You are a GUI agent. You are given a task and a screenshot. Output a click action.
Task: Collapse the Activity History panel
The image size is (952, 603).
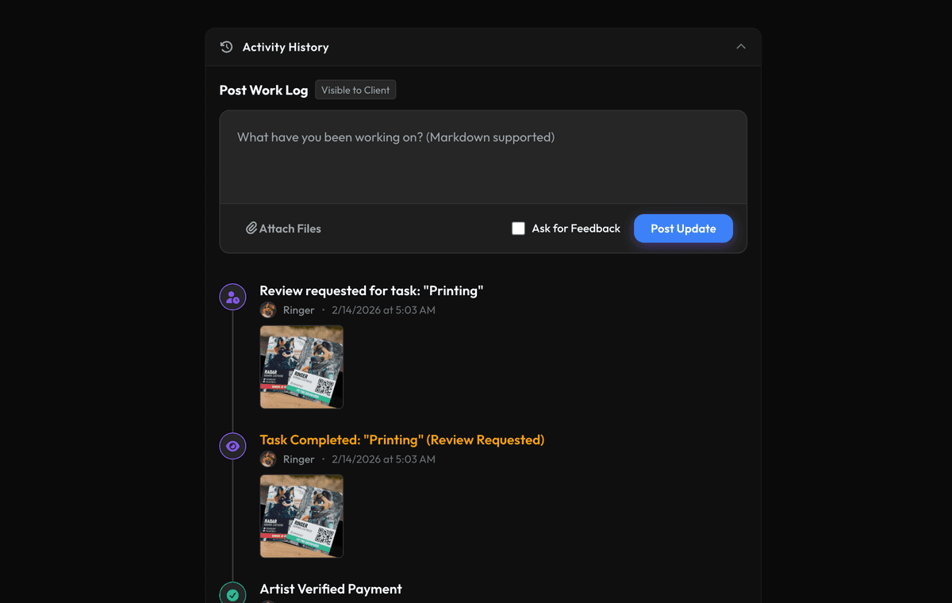pos(740,47)
